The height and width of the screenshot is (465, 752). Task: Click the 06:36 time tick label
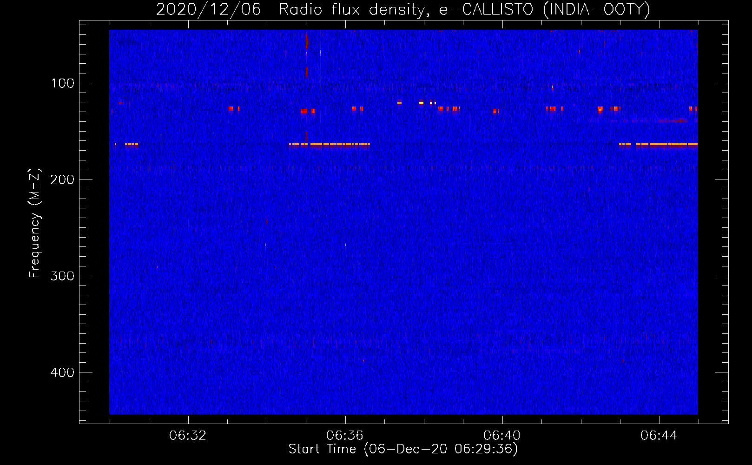(x=345, y=436)
